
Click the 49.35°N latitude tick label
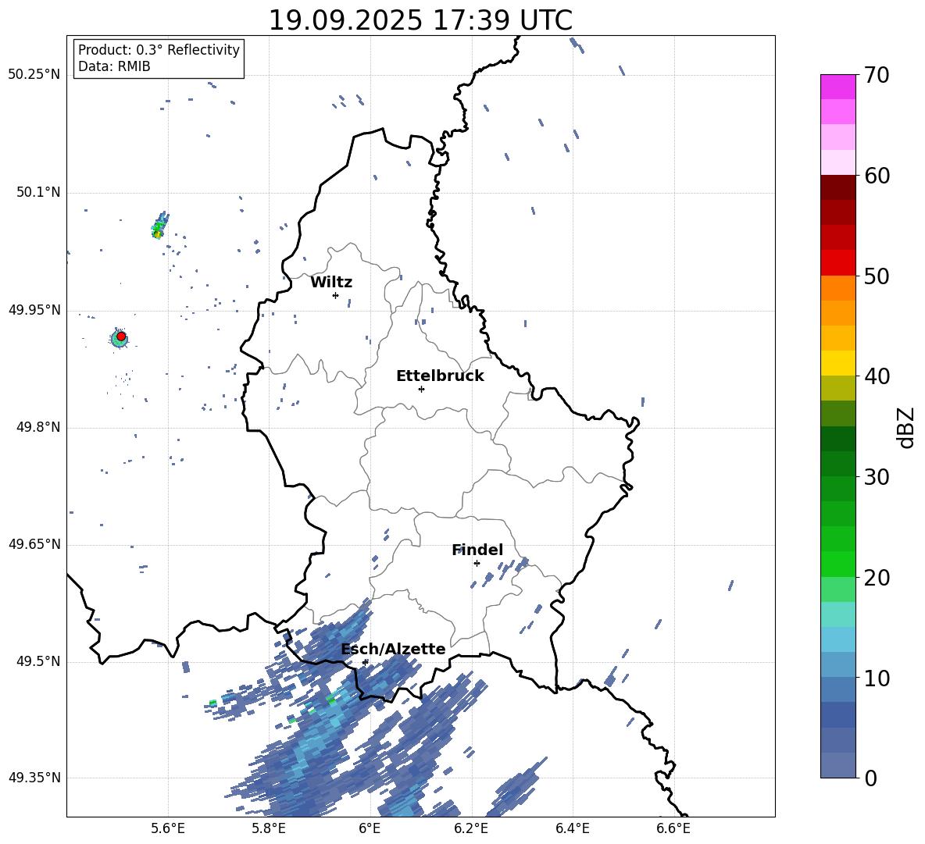pyautogui.click(x=34, y=778)
